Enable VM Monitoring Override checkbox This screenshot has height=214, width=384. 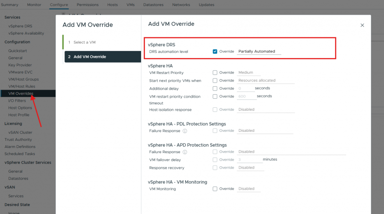215,189
